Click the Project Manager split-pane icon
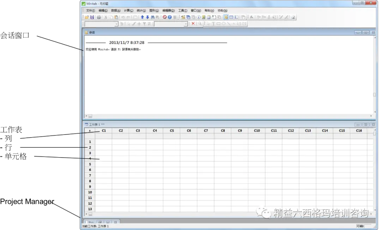381x230 pixels. click(236, 17)
